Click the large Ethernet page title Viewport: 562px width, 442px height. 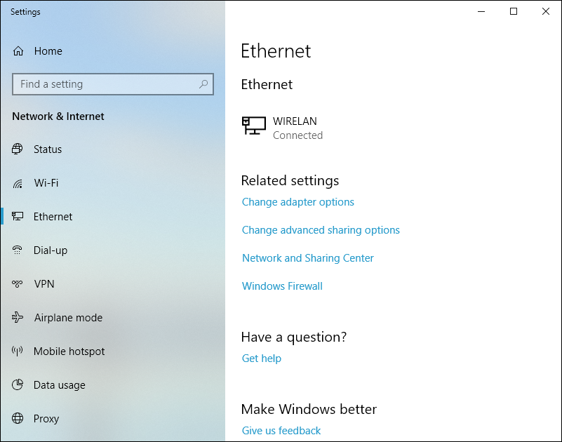click(x=276, y=51)
